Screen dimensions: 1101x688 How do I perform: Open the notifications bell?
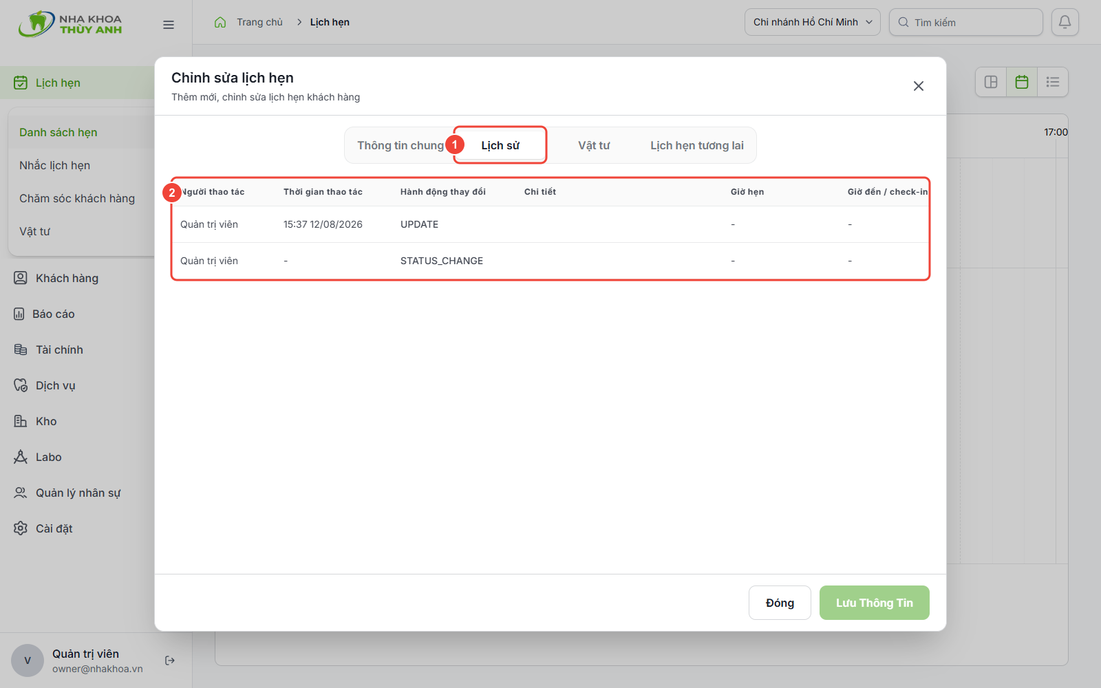[1065, 22]
